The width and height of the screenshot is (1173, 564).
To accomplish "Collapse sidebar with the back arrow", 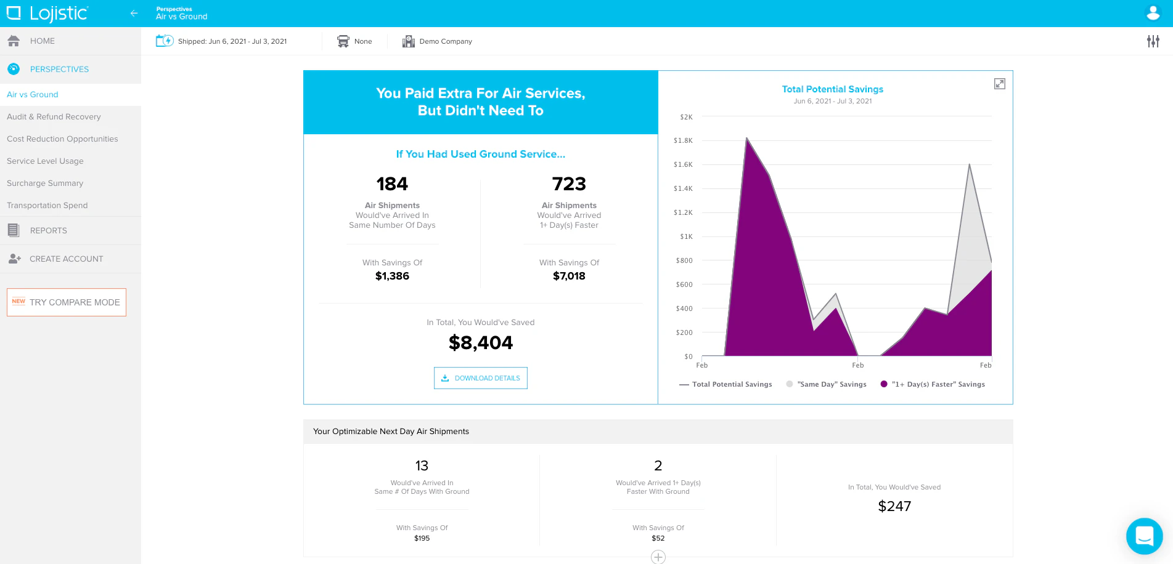I will coord(134,13).
